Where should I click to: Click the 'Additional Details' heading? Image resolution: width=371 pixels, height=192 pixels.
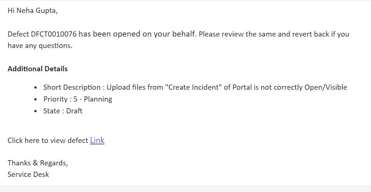coord(38,69)
